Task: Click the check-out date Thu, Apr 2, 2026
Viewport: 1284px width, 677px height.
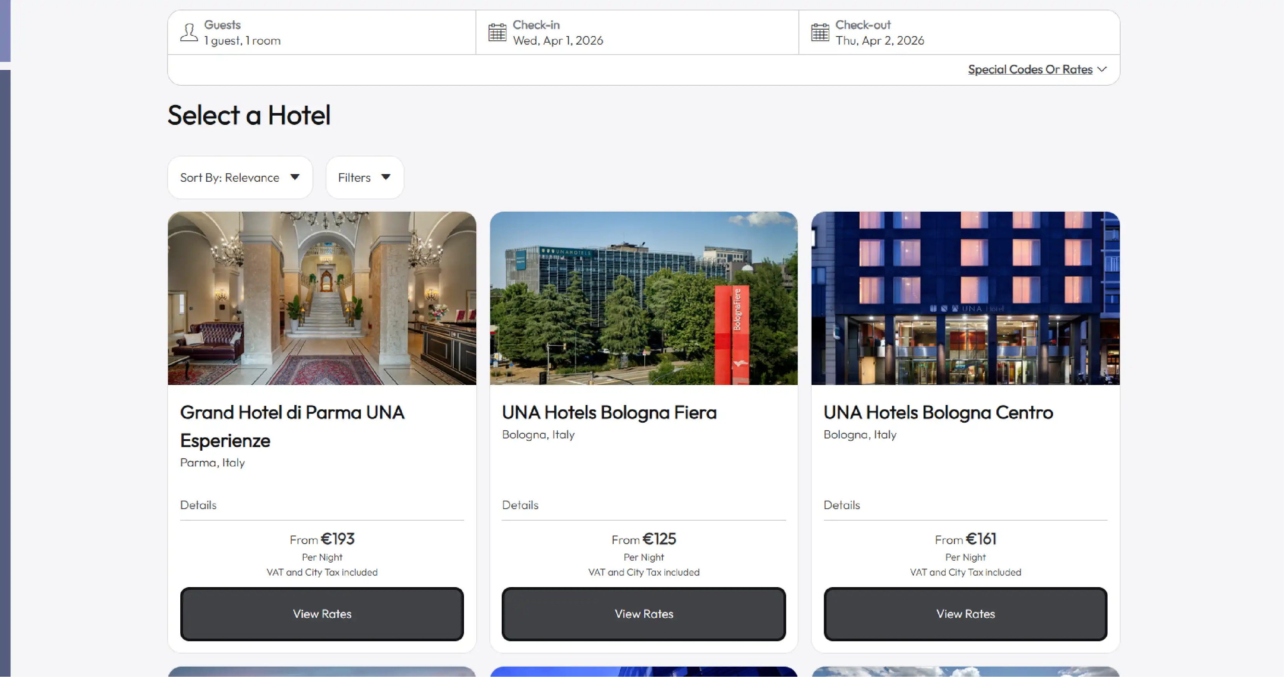Action: [880, 41]
